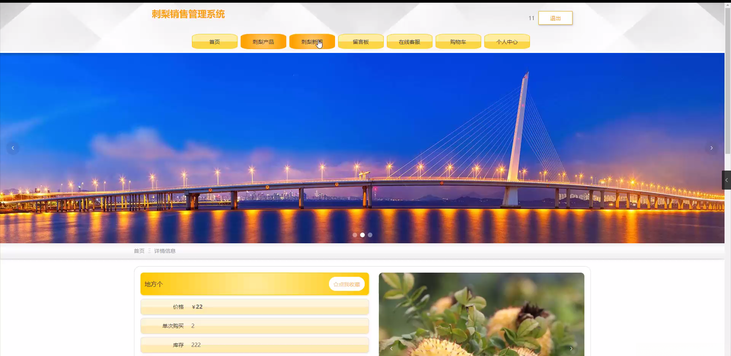This screenshot has height=356, width=731.
Task: Expand the collapsed side panel arrow
Action: click(726, 180)
